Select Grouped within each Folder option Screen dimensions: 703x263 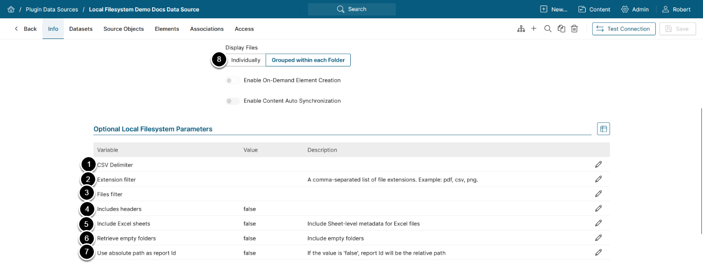tap(308, 60)
